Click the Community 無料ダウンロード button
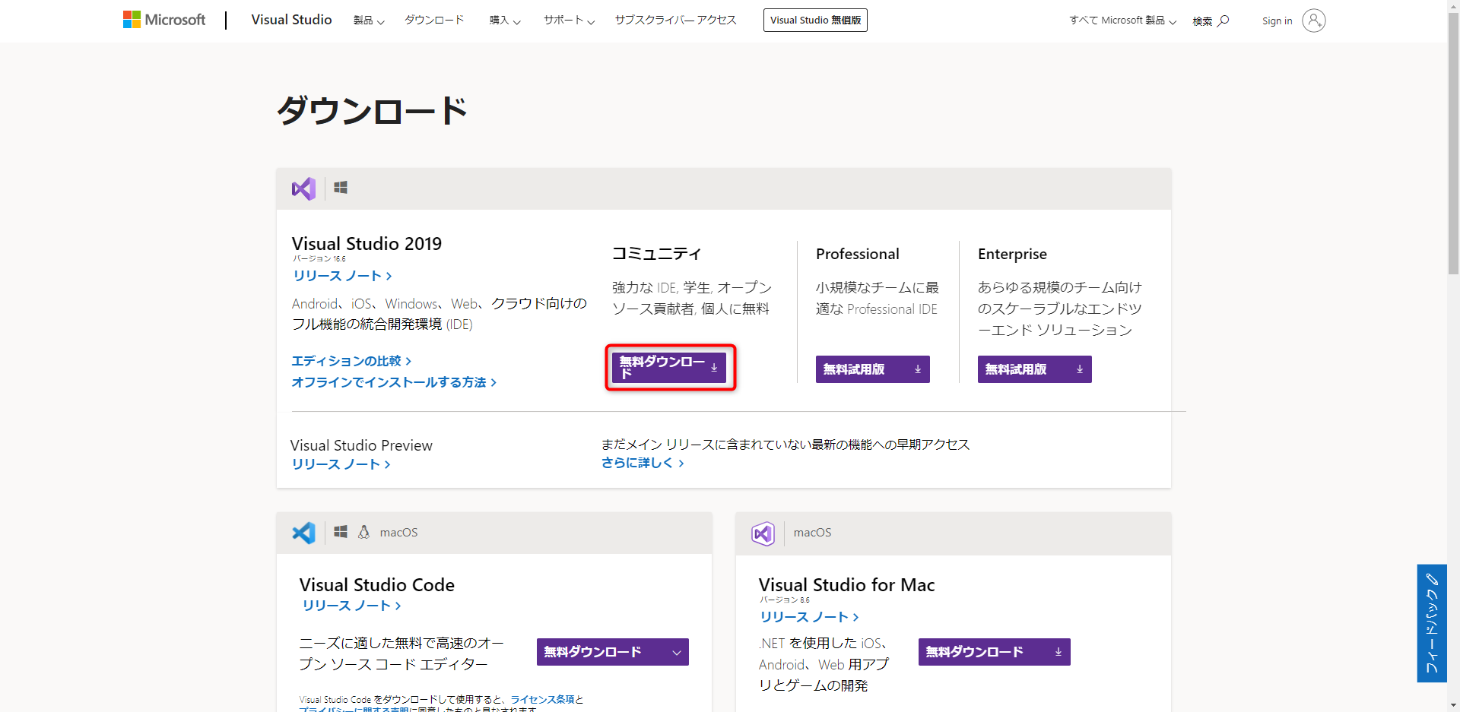This screenshot has width=1460, height=712. coord(669,368)
